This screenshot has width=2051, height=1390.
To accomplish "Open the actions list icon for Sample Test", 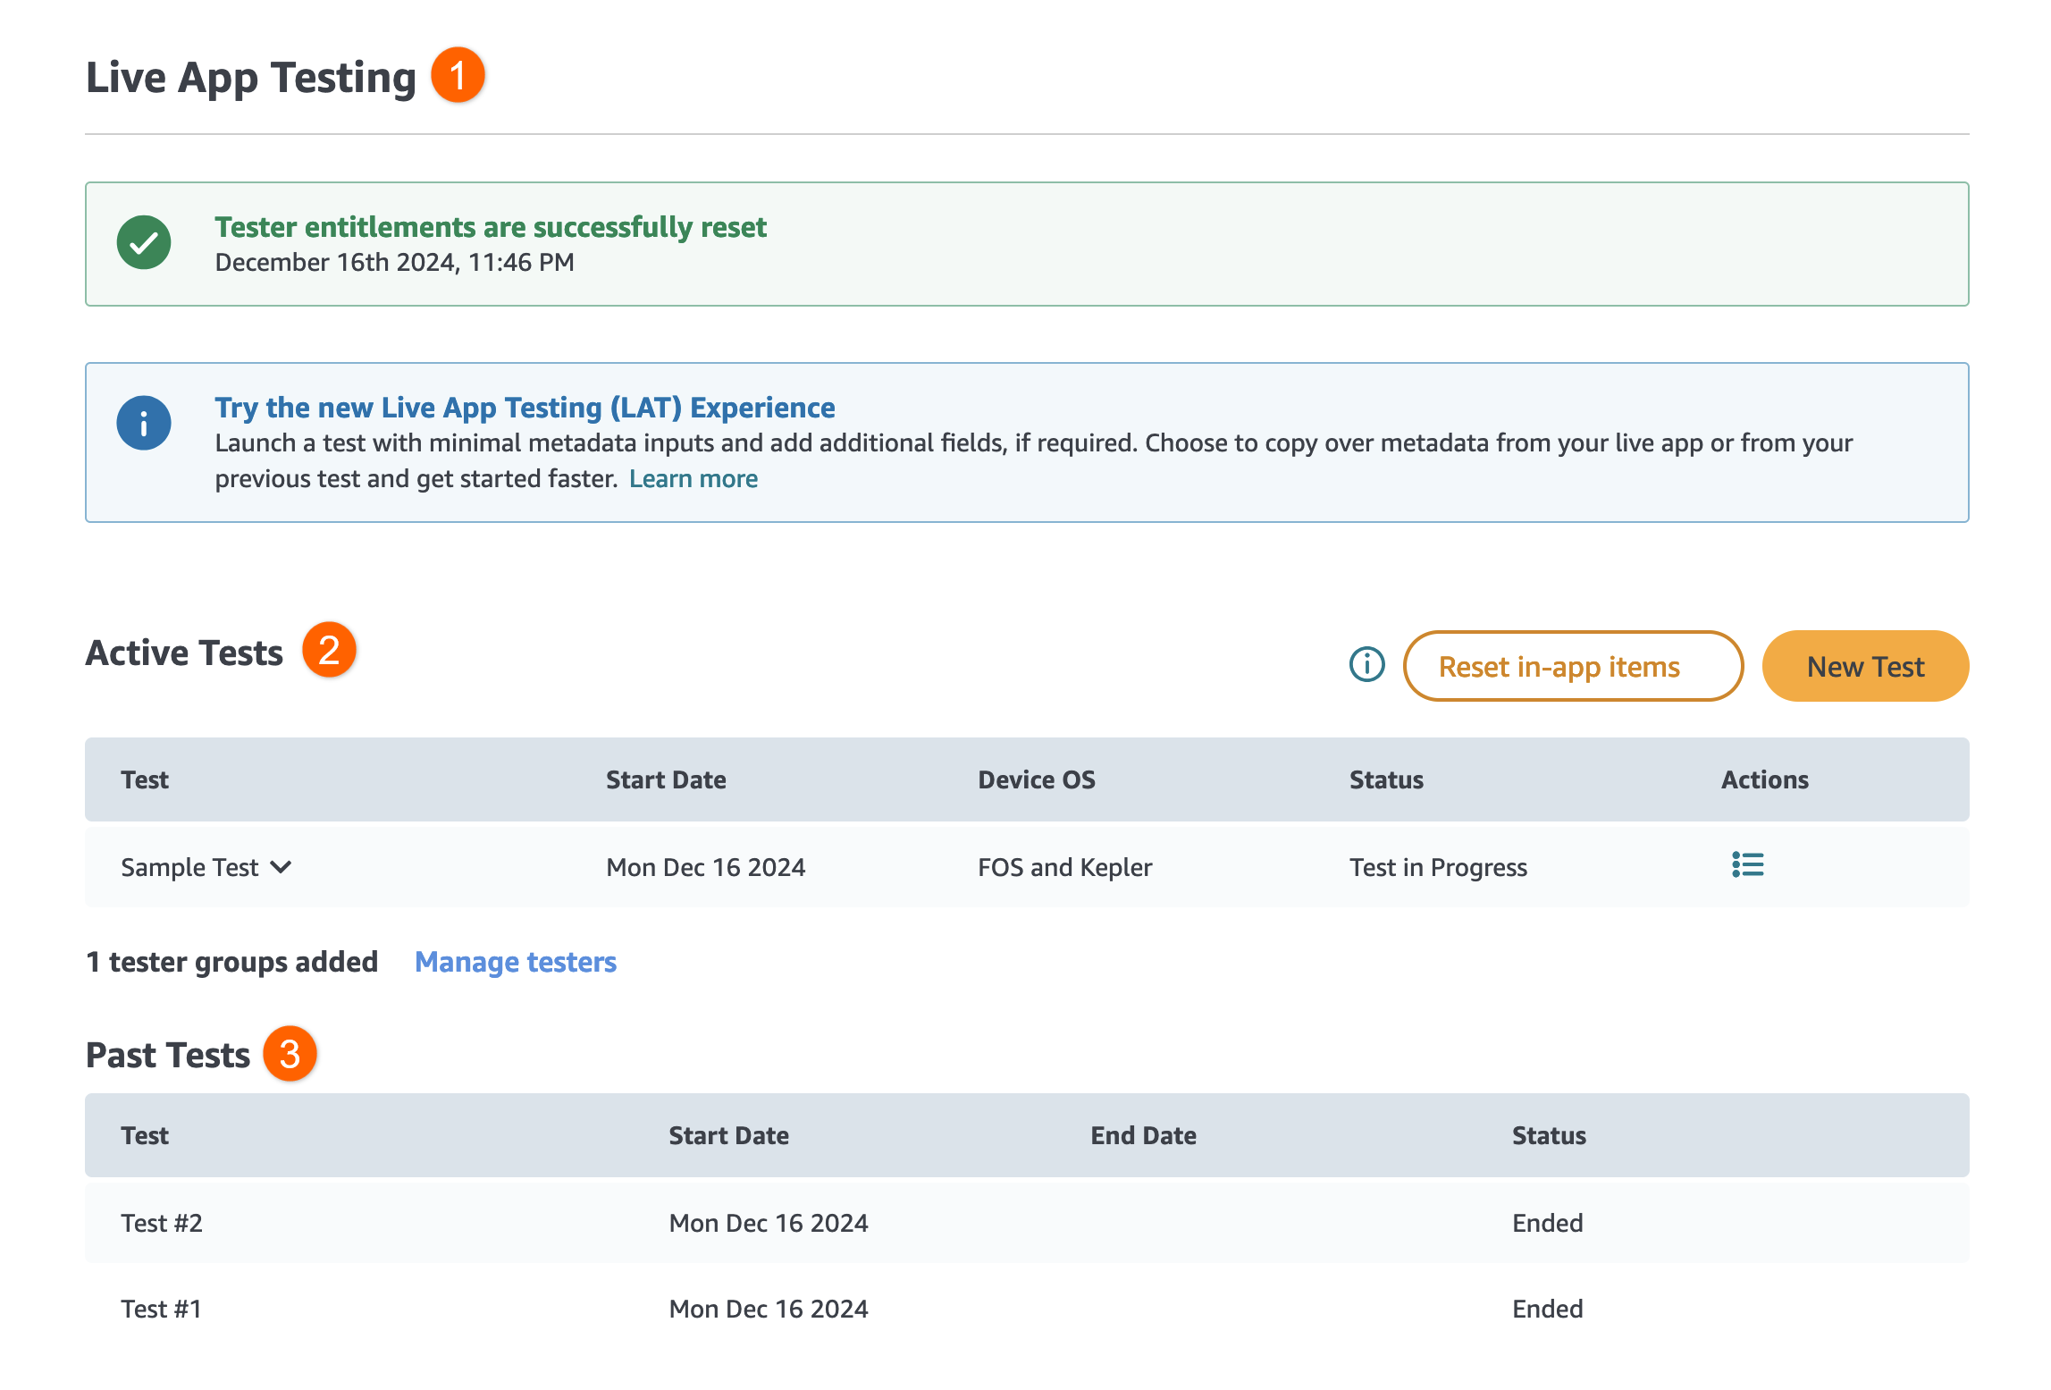I will 1747,865.
